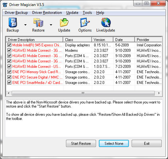Screen dimensions: 168x159
Task: Click the Restore toolbar icon
Action: click(x=38, y=25)
